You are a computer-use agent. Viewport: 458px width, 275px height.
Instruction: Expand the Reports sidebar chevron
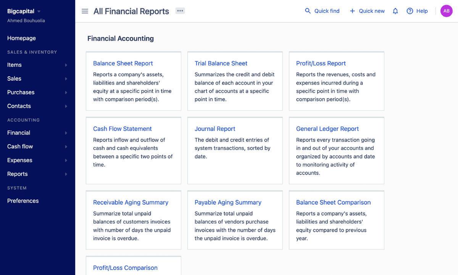click(x=66, y=174)
